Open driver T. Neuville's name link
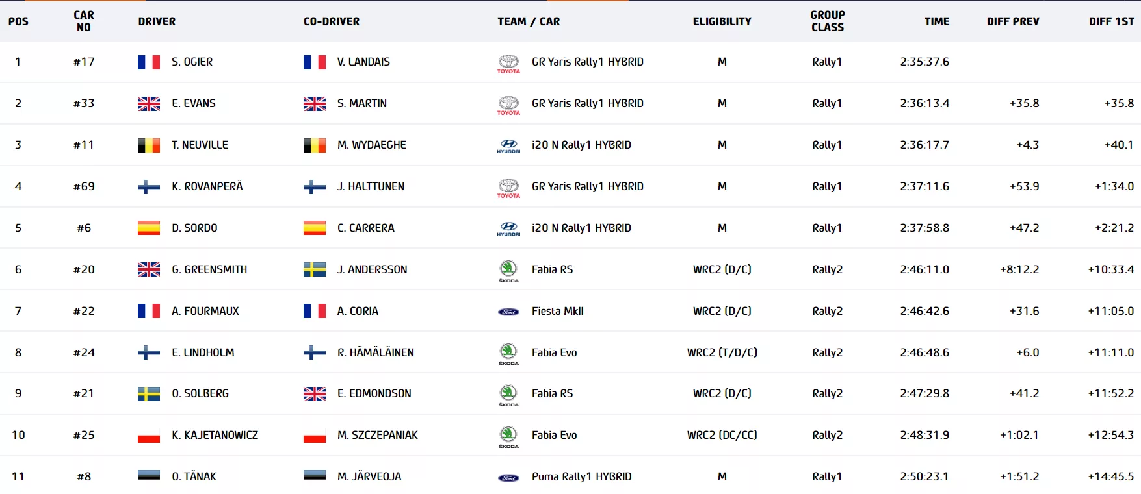This screenshot has width=1141, height=494. click(200, 145)
